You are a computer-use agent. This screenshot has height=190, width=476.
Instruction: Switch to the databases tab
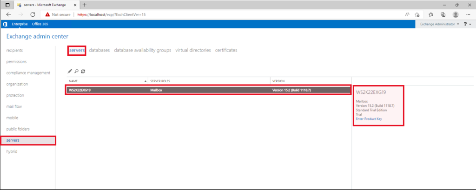coord(99,50)
